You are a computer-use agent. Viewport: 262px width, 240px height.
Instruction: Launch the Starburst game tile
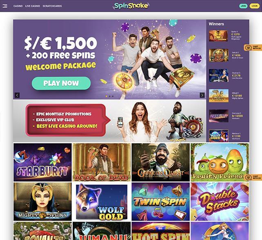pyautogui.click(x=42, y=162)
